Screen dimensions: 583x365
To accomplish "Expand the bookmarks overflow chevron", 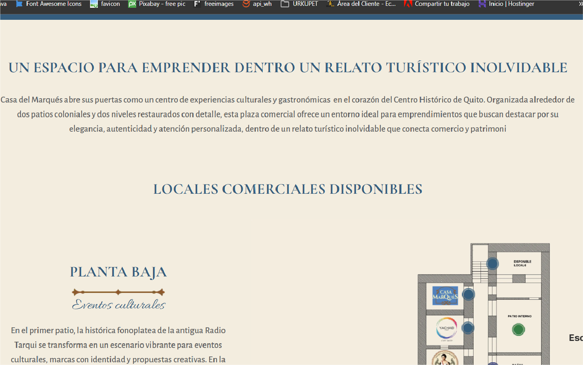I will tap(580, 4).
